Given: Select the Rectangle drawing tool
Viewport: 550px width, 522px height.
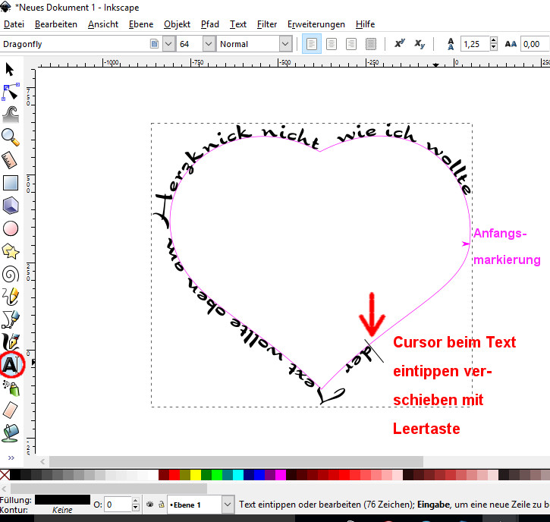Looking at the screenshot, I should pyautogui.click(x=10, y=183).
